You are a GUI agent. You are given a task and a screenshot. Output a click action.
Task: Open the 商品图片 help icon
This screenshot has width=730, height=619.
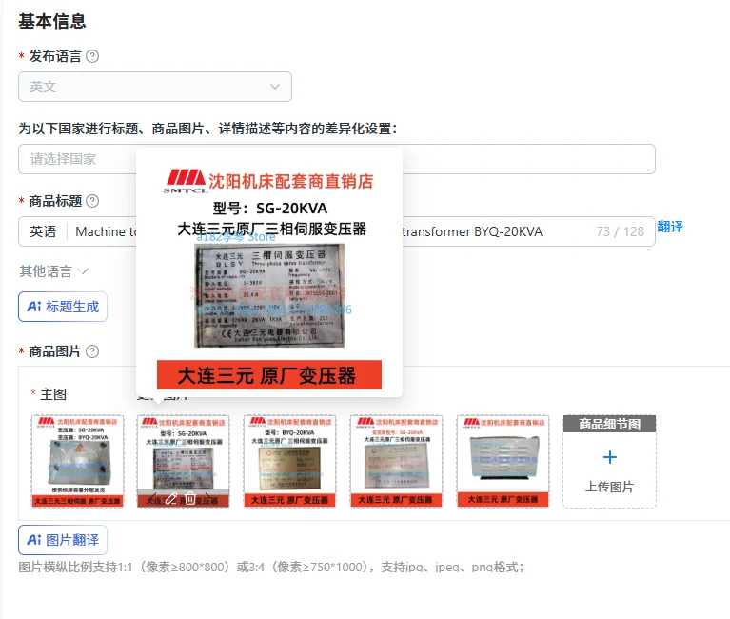coord(92,351)
